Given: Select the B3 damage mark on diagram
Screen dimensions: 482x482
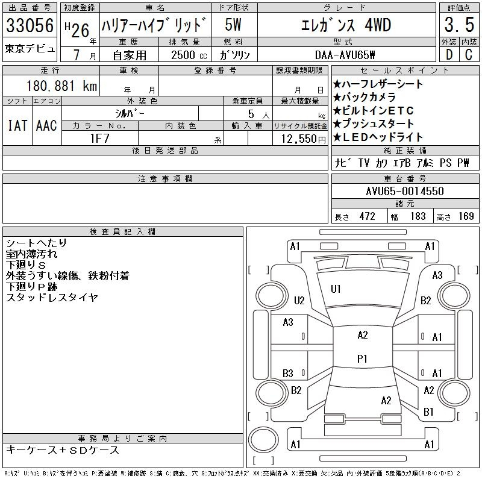Looking at the screenshot, I should (x=288, y=373).
